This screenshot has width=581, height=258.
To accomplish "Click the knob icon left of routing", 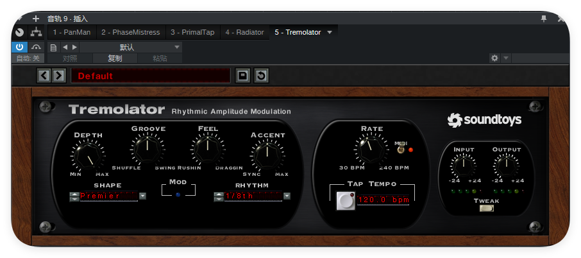I will click(x=20, y=32).
